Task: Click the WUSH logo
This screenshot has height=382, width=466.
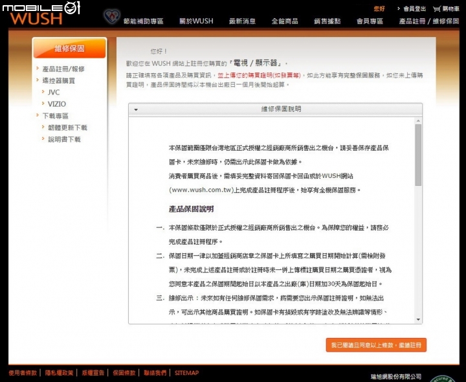Action: 36,18
